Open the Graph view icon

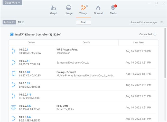coord(54,8)
